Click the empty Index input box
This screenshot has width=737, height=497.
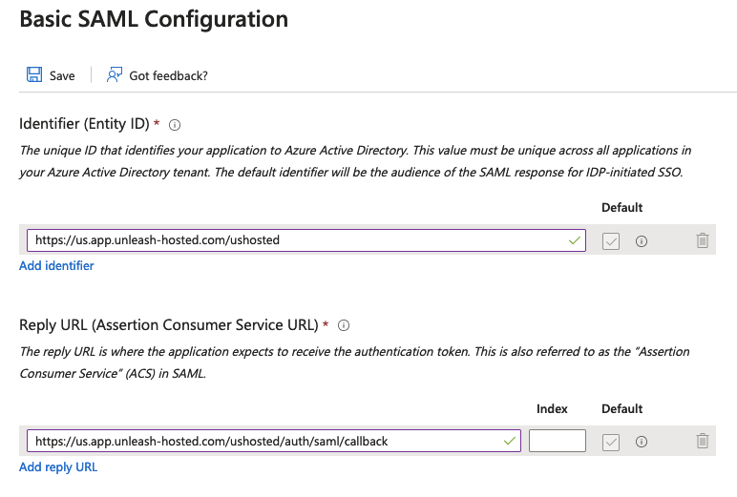(x=558, y=441)
